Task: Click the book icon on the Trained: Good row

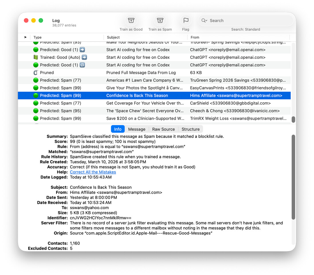Action: [x=36, y=57]
